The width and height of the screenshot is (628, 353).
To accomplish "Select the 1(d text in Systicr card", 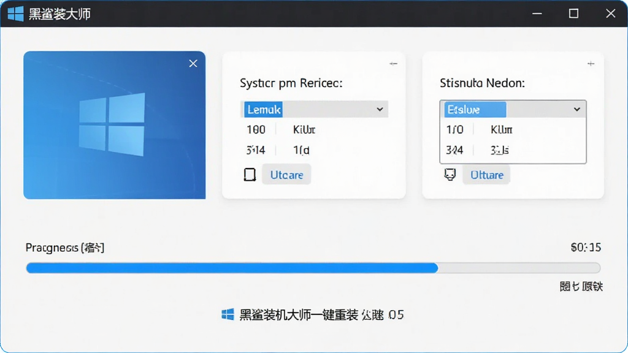I will point(301,150).
